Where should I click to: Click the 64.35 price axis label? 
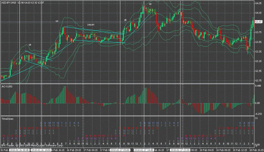(x=258, y=3)
